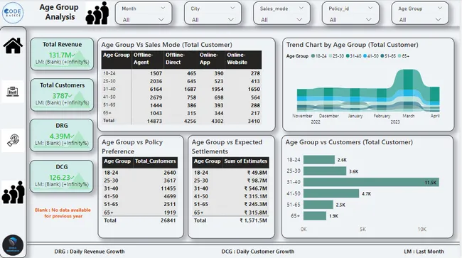462x258 pixels.
Task: Click the 41-50 row in sales mode table
Action: point(181,97)
